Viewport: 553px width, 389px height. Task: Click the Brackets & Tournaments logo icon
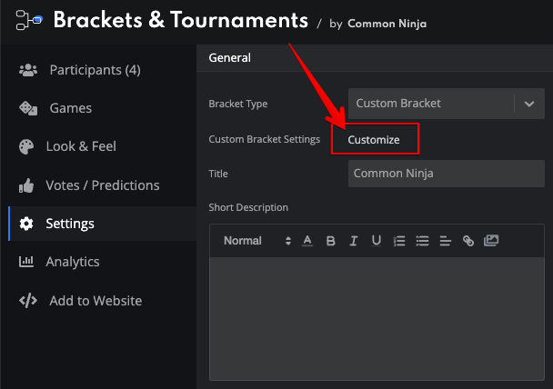tap(29, 20)
